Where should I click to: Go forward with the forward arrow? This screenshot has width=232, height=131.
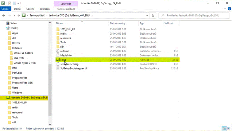10,16
